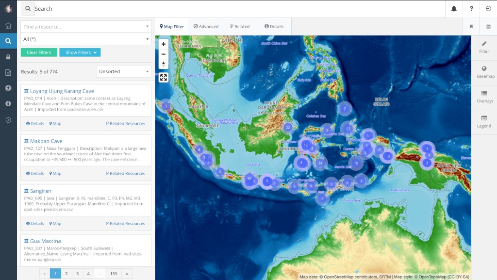Click the cluster marker labeled 57
Viewport: 497px width, 280px height.
pyautogui.click(x=348, y=129)
